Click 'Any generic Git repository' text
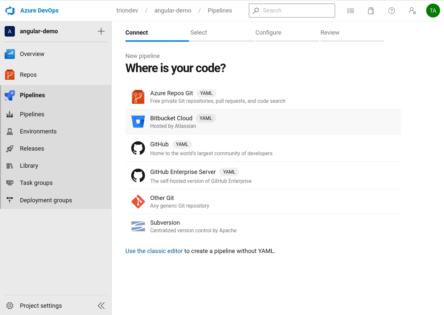 coord(180,206)
